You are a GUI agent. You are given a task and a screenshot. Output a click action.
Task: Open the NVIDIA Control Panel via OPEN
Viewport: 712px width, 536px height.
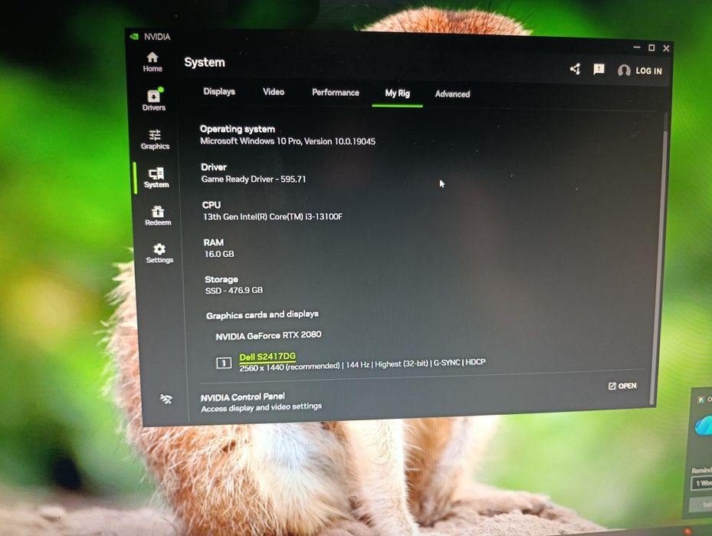[x=622, y=386]
